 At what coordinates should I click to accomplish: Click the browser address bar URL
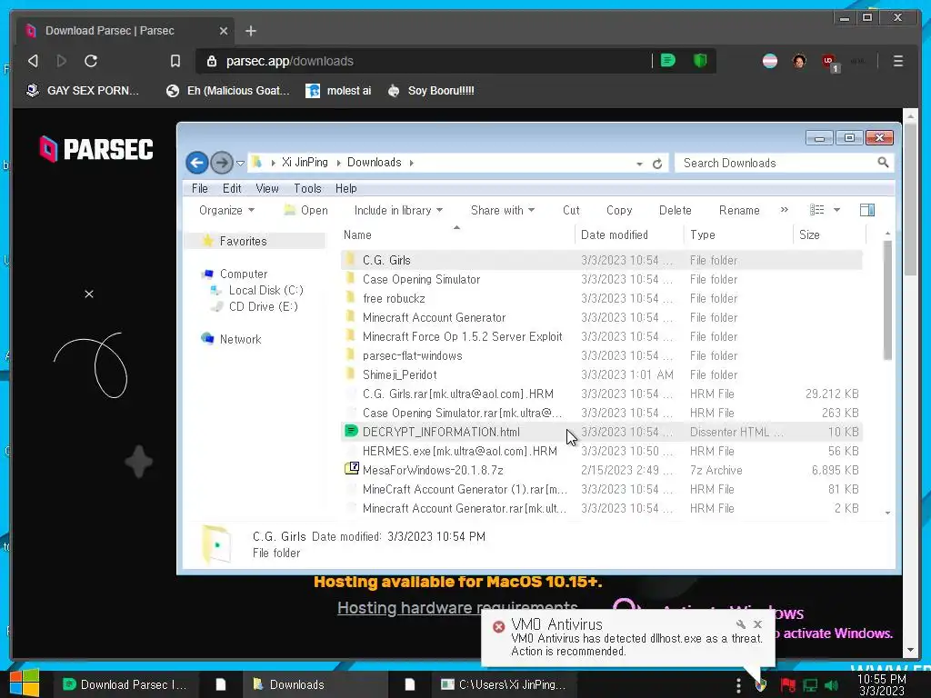pos(289,61)
